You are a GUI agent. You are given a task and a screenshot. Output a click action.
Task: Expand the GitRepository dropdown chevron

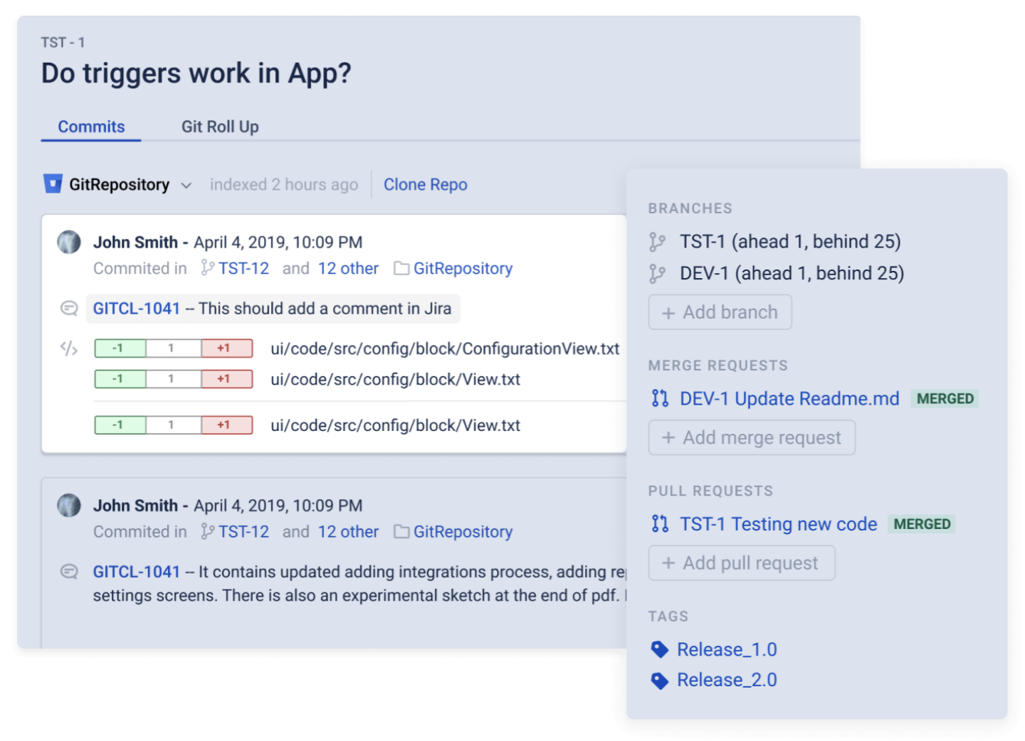pyautogui.click(x=186, y=186)
